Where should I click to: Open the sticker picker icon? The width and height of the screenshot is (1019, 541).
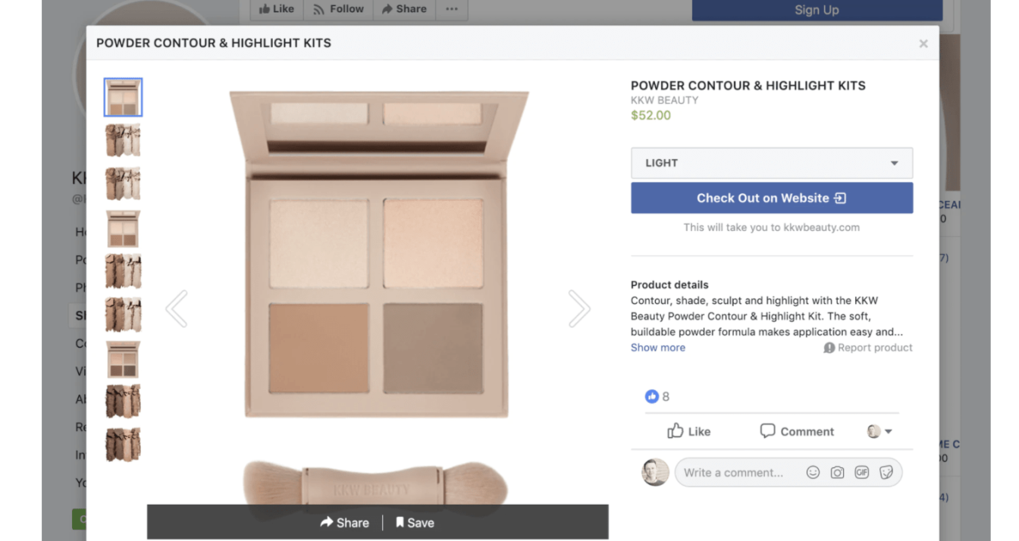click(x=886, y=472)
